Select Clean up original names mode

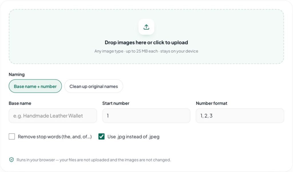pos(94,86)
